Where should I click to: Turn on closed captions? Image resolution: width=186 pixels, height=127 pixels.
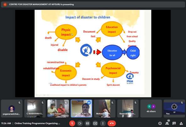click(88, 123)
